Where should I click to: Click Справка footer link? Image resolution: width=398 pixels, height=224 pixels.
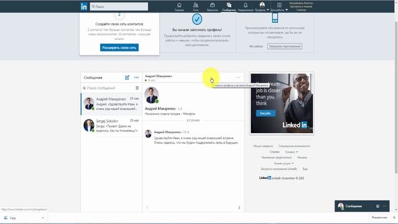pos(275,152)
